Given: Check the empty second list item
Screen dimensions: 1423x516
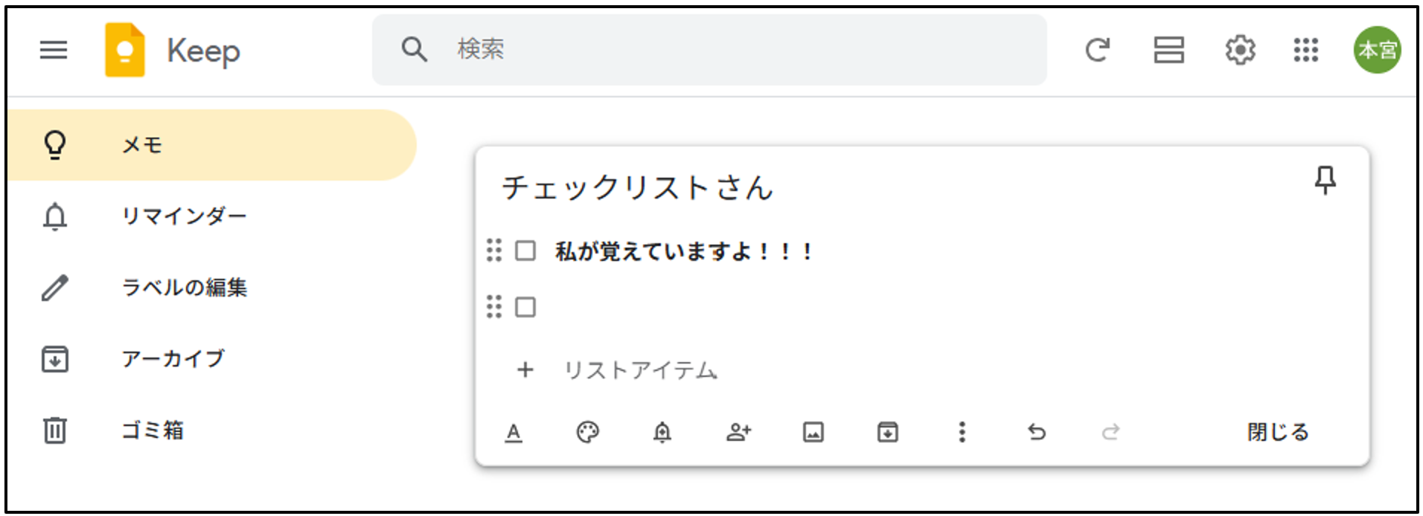Looking at the screenshot, I should [x=525, y=306].
